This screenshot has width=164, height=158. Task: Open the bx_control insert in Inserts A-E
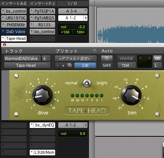point(16,11)
